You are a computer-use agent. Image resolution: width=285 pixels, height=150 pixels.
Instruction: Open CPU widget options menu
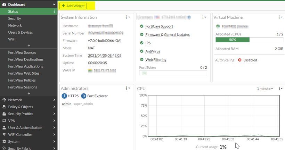pos(280,89)
